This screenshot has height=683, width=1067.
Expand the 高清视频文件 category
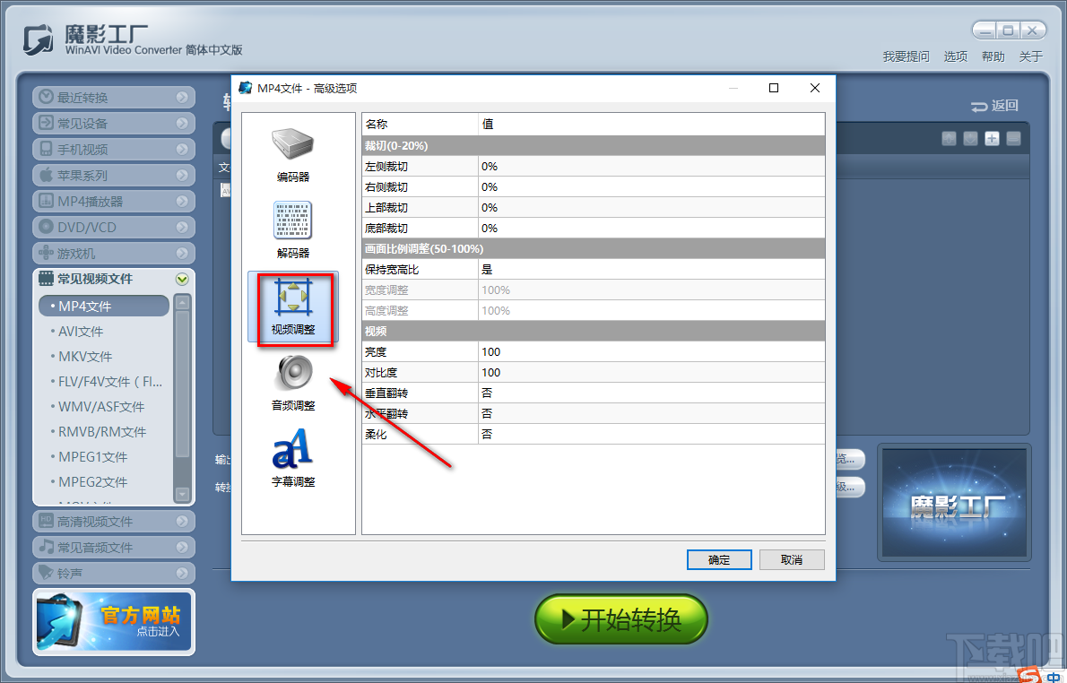click(x=114, y=521)
